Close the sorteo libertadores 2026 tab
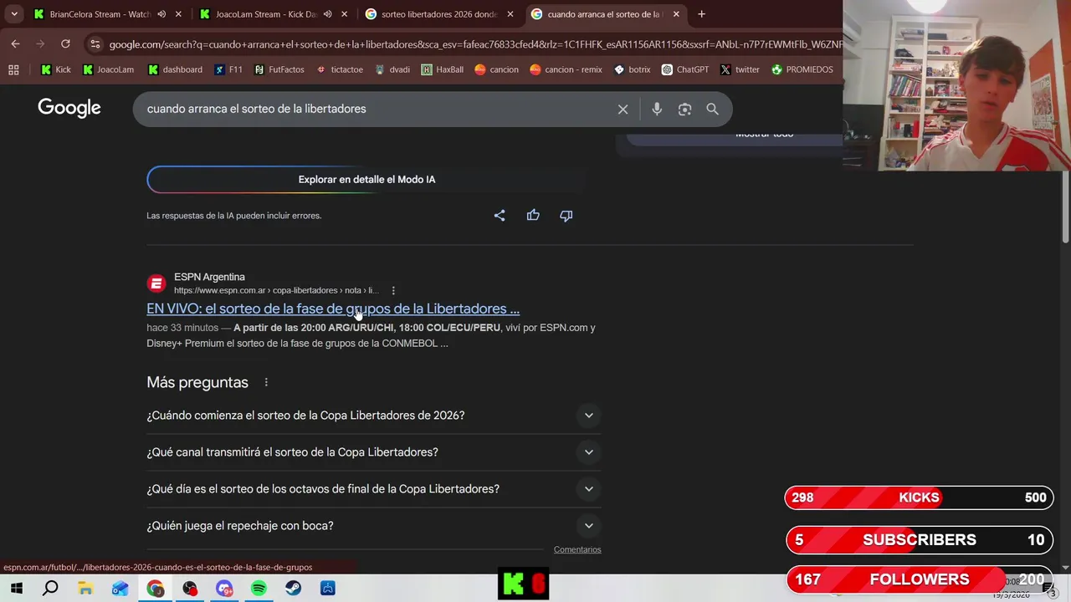This screenshot has width=1071, height=602. tap(510, 14)
